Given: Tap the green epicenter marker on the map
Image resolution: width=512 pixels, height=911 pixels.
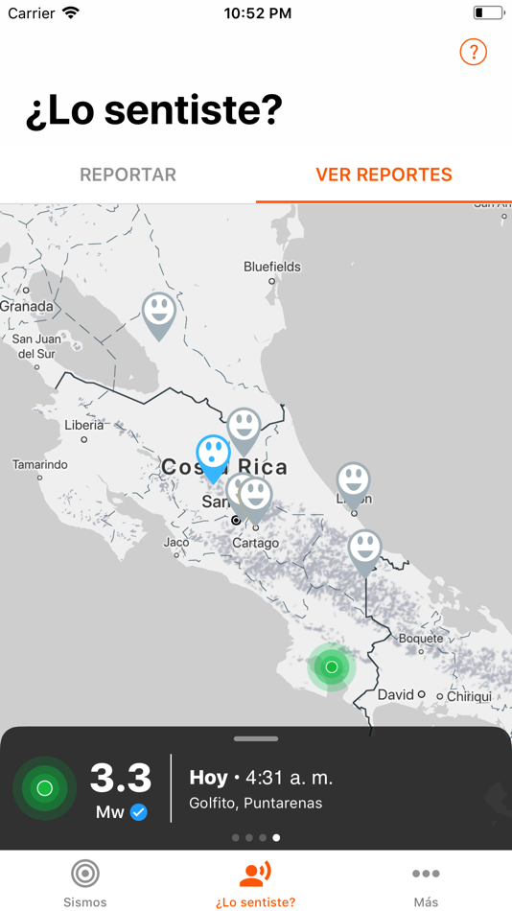Looking at the screenshot, I should pyautogui.click(x=332, y=667).
